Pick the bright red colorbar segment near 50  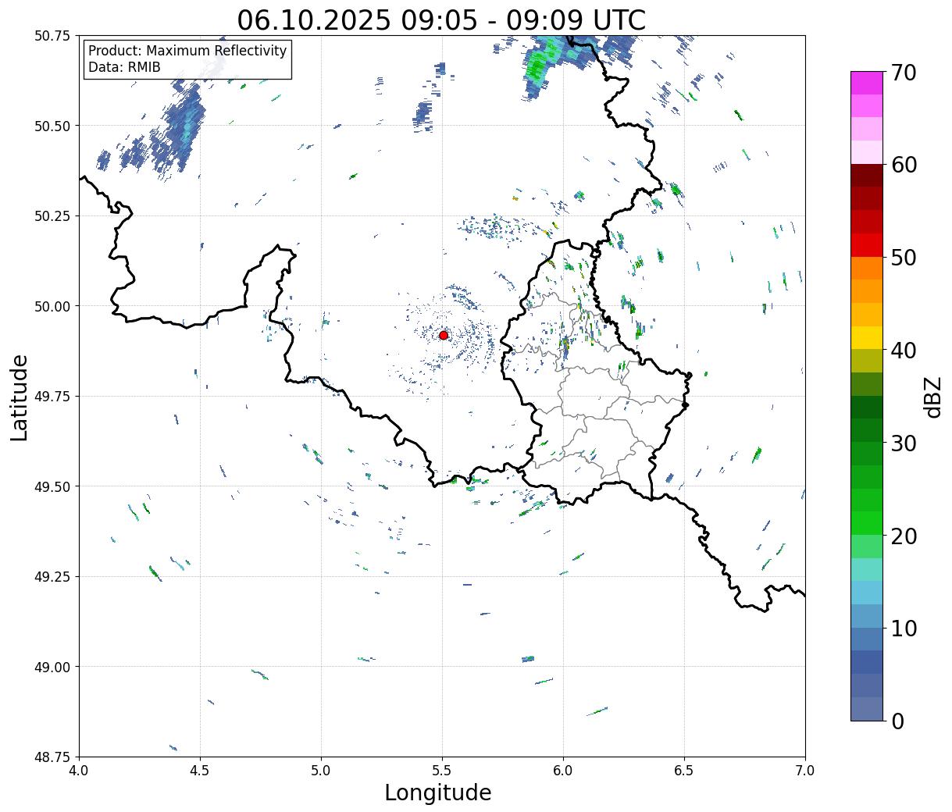click(867, 245)
